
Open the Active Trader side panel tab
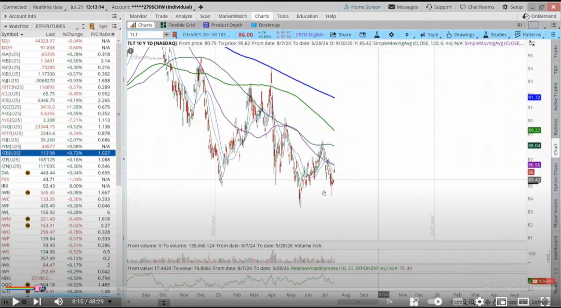[x=556, y=96]
